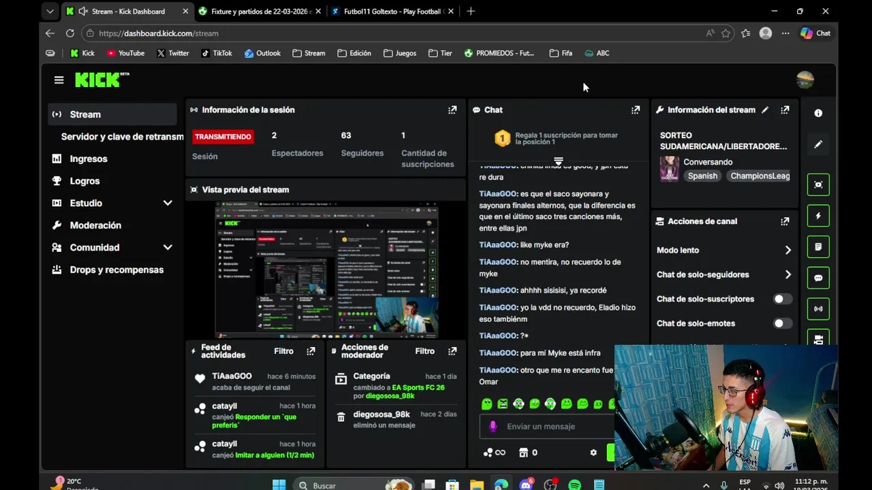Select the first green emote in chat
This screenshot has width=872, height=490.
pos(486,404)
